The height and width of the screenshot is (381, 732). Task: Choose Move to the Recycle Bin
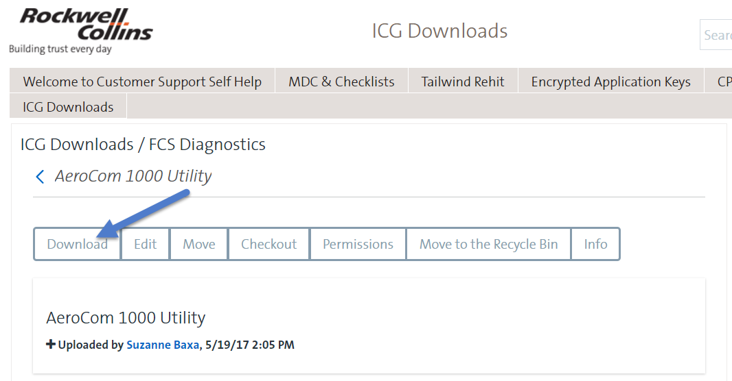coord(489,244)
